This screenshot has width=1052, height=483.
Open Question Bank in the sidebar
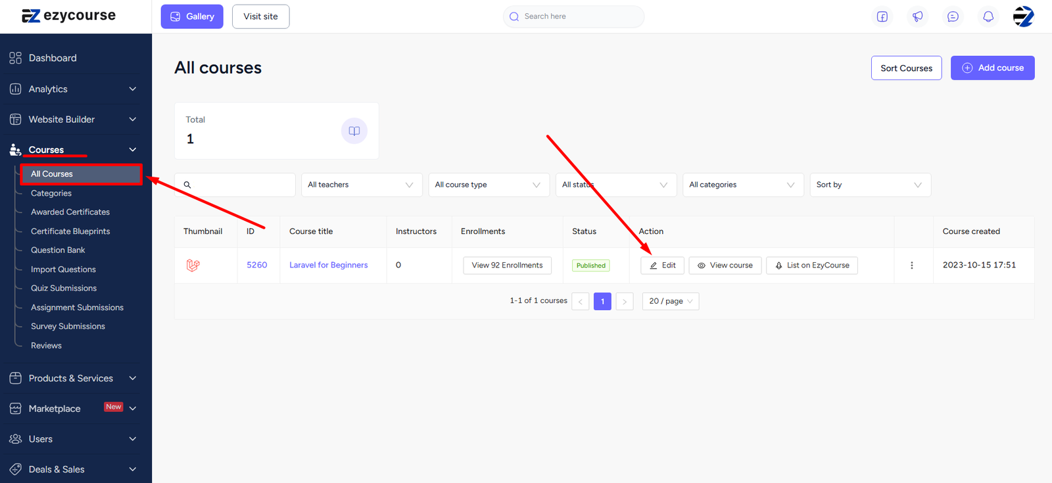pos(58,250)
